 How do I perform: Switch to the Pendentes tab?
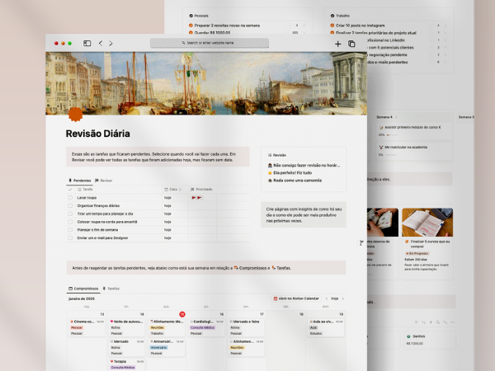[x=80, y=181]
